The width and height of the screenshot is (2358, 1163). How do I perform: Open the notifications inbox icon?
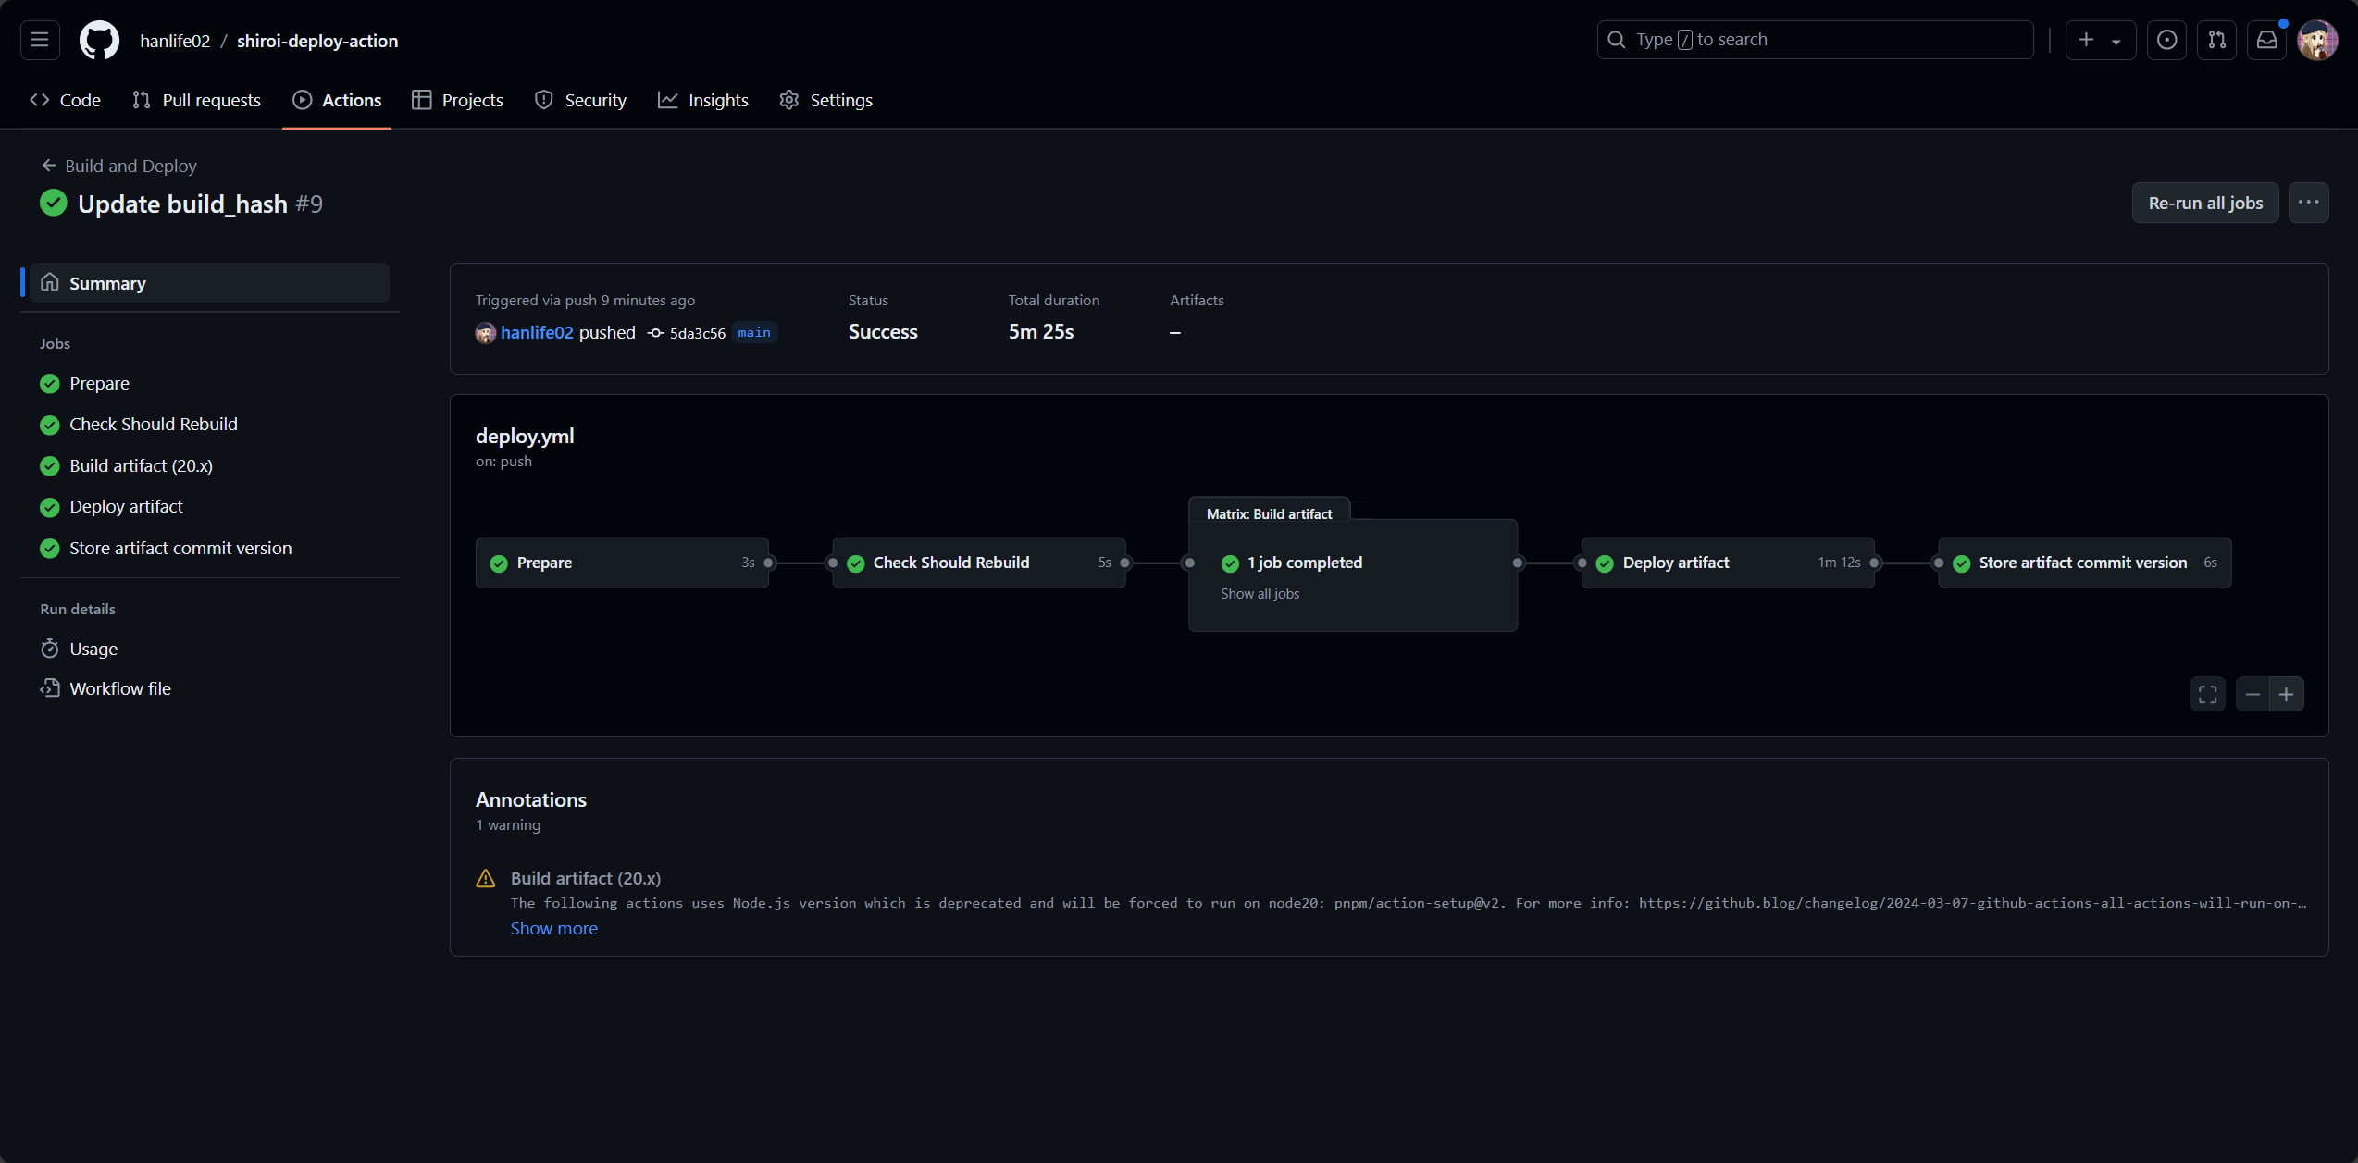(x=2266, y=40)
